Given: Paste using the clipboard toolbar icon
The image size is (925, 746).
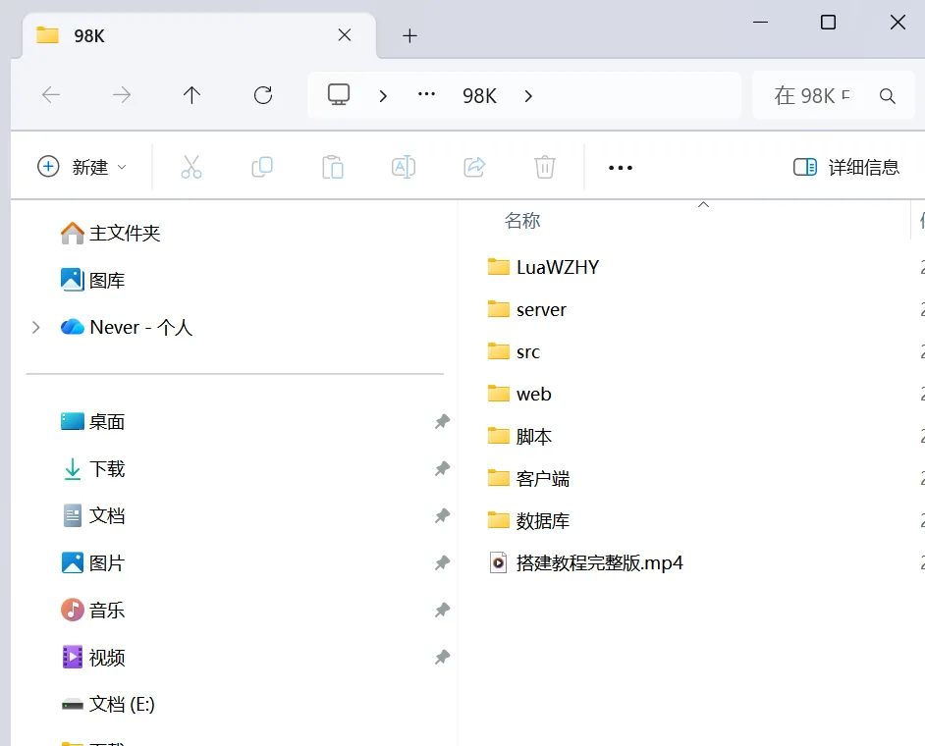Looking at the screenshot, I should (x=333, y=167).
